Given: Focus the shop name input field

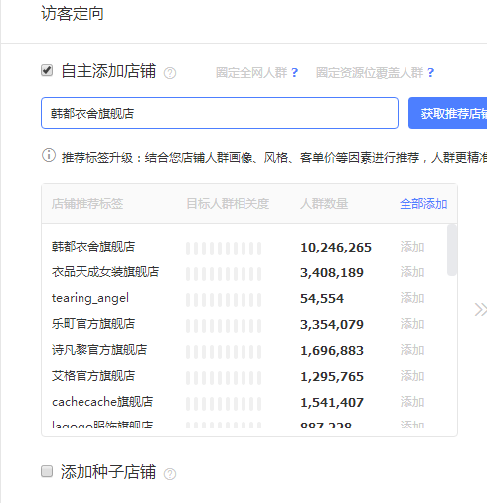Looking at the screenshot, I should 220,113.
